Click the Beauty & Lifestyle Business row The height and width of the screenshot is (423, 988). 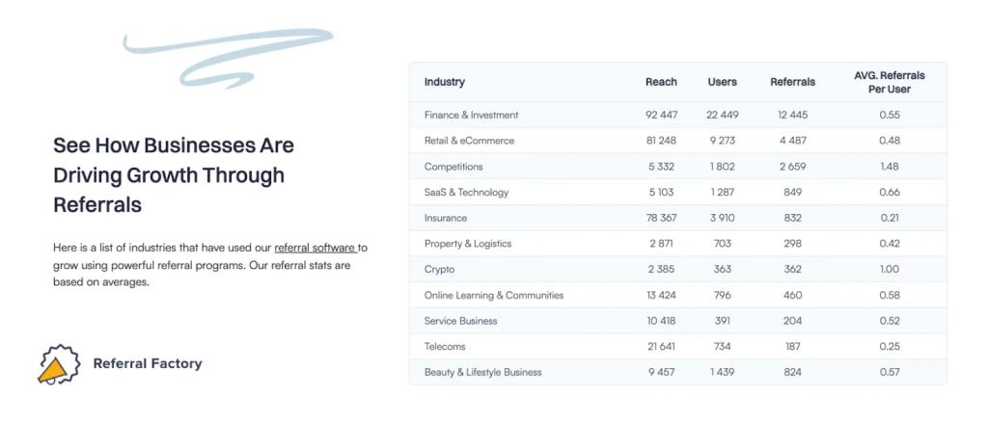pyautogui.click(x=678, y=372)
